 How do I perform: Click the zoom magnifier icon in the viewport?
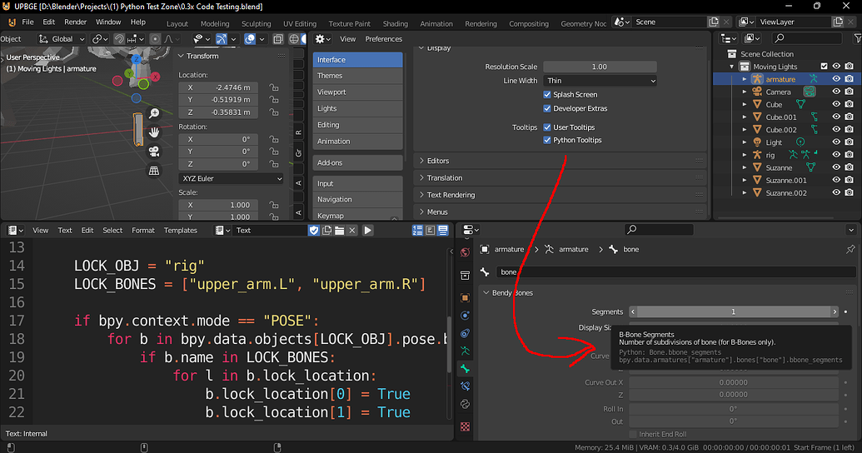[x=154, y=113]
